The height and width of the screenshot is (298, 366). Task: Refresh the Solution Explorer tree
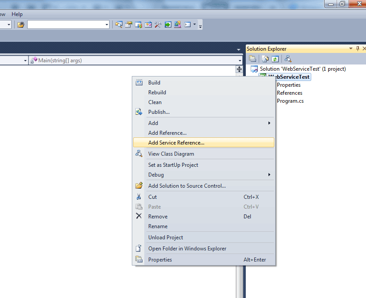(x=275, y=59)
